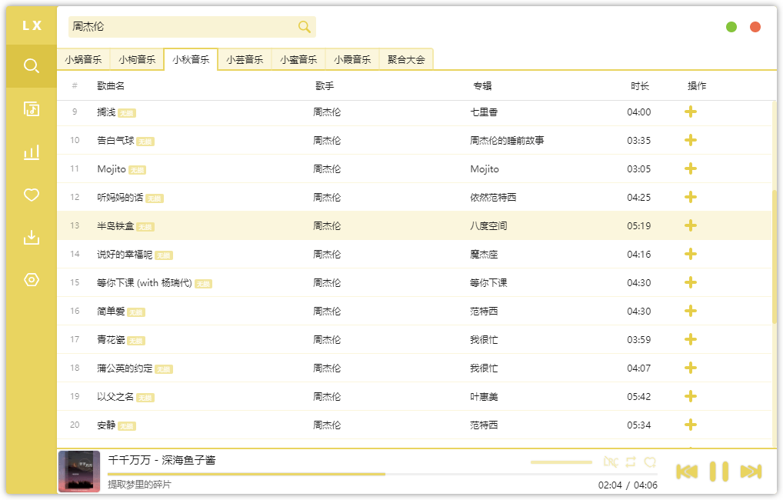Viewport: 783px width, 500px height.
Task: Click the magnifier icon in the search box
Action: tap(305, 27)
